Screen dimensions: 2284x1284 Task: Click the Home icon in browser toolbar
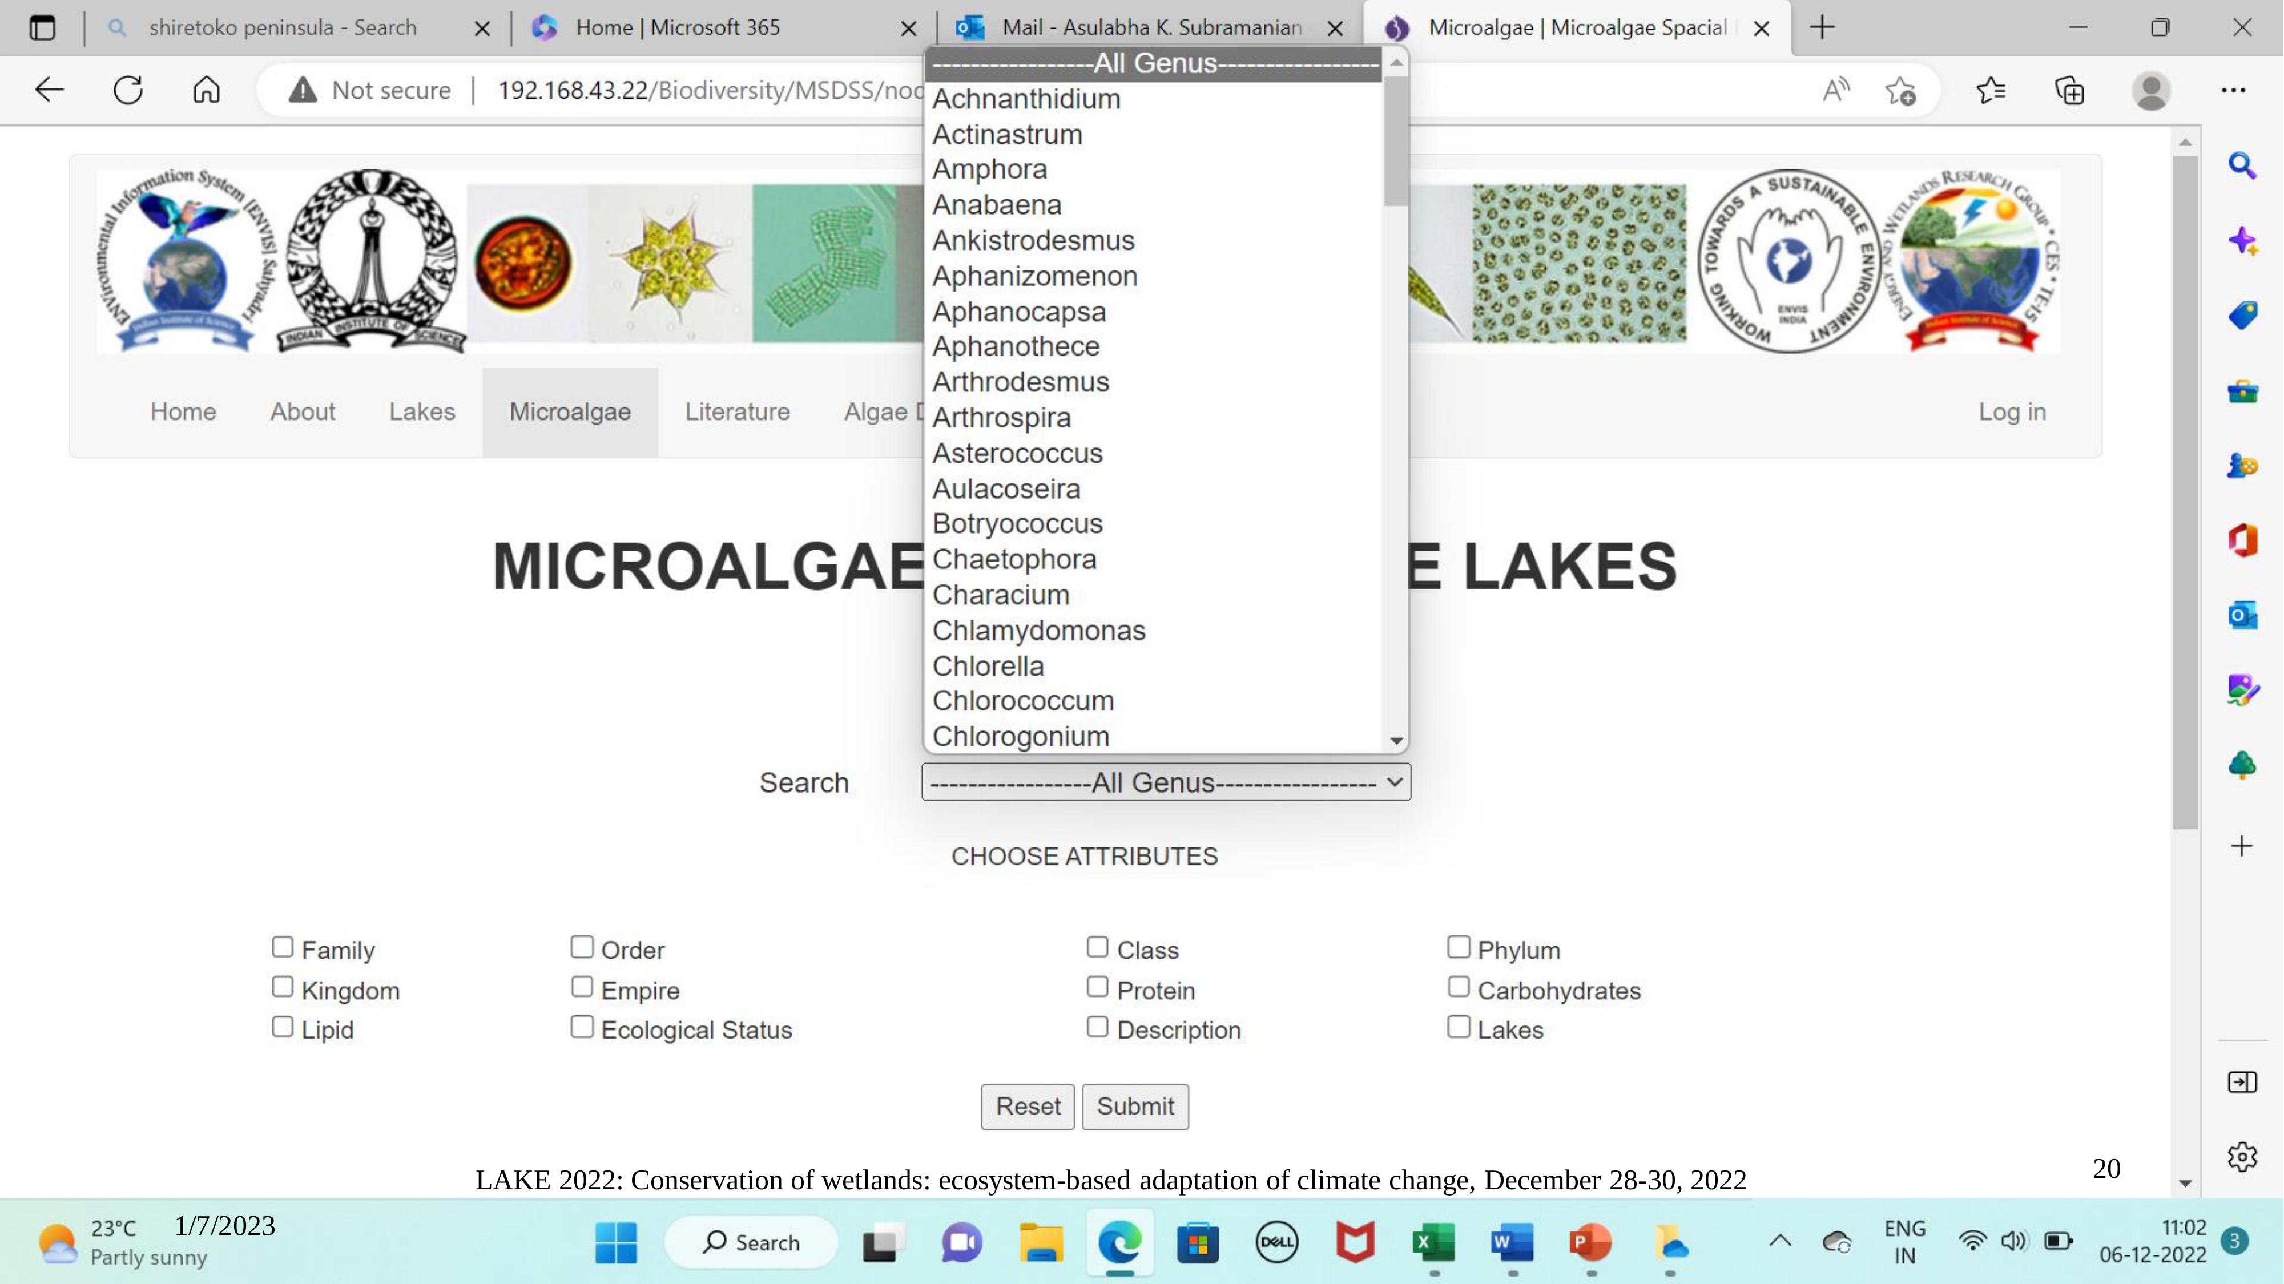pyautogui.click(x=206, y=90)
